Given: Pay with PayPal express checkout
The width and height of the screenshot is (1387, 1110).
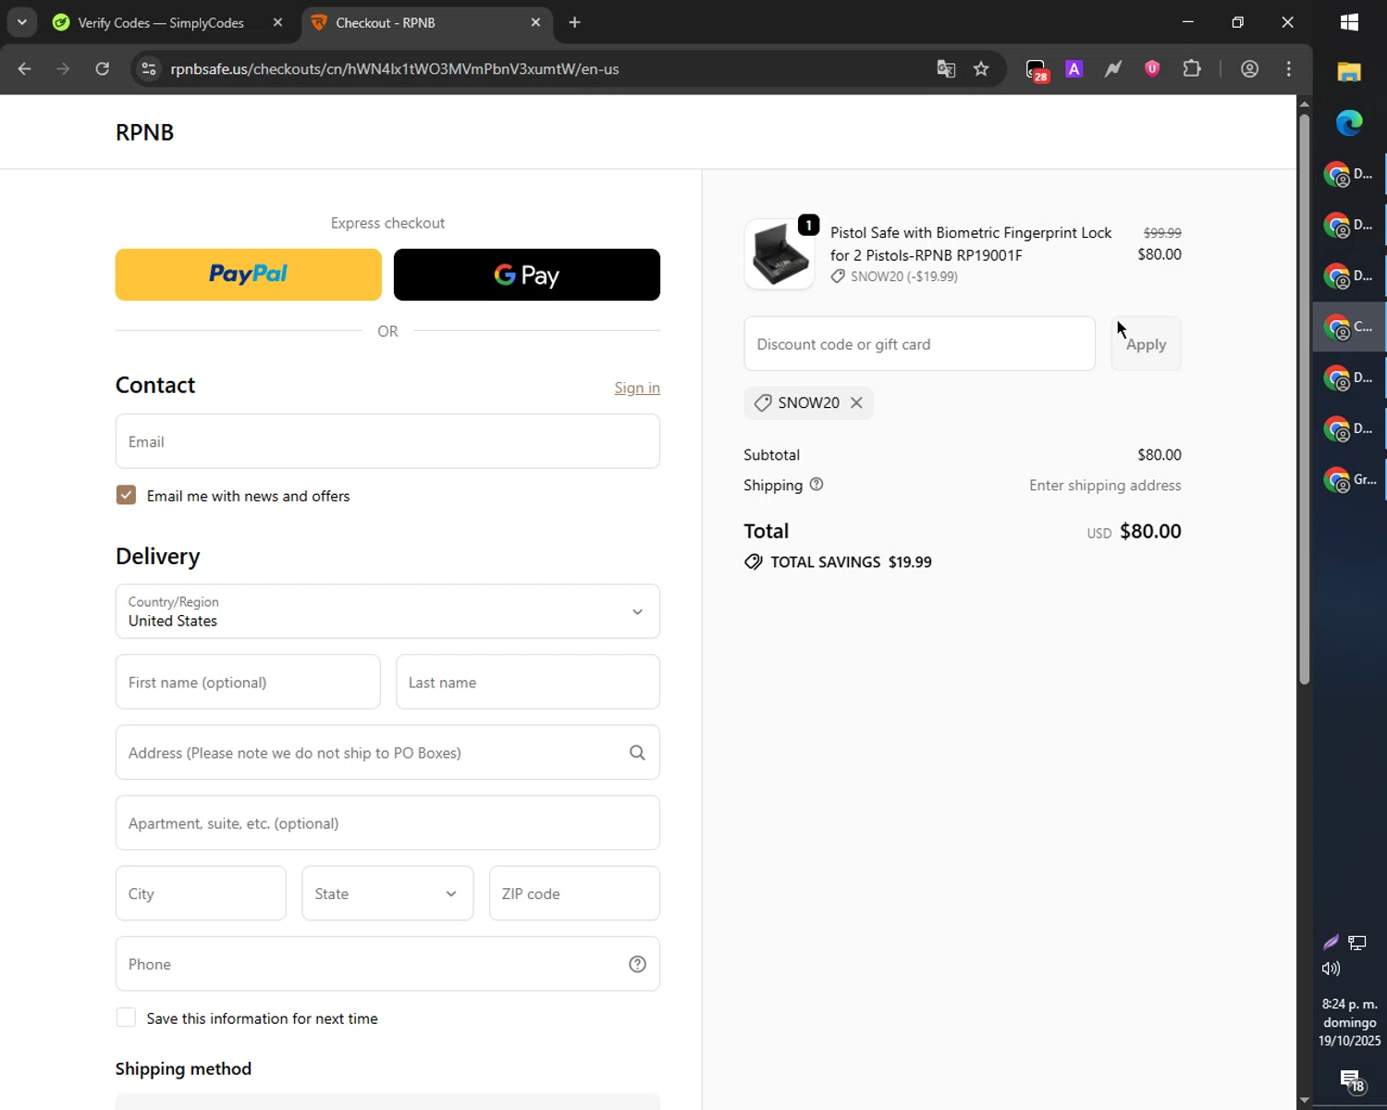Looking at the screenshot, I should (x=248, y=275).
